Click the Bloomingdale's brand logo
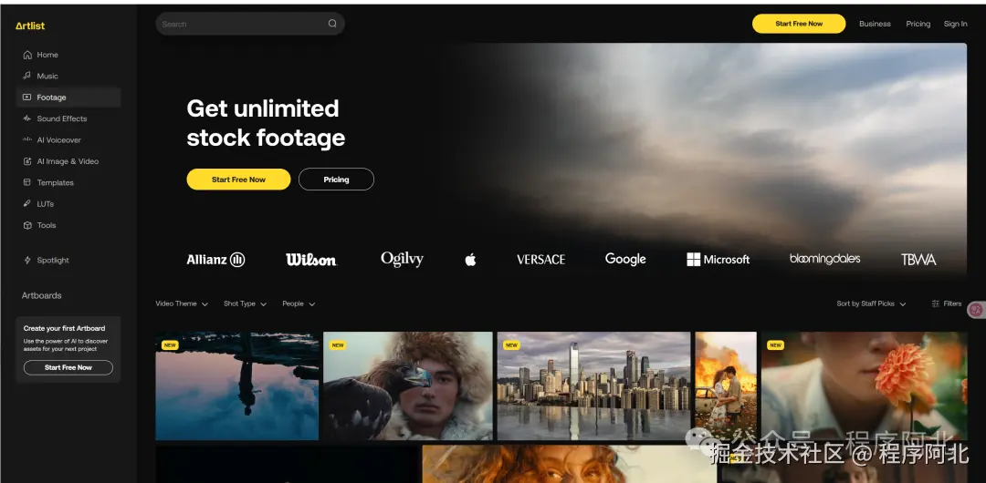Image resolution: width=986 pixels, height=483 pixels. click(x=825, y=259)
